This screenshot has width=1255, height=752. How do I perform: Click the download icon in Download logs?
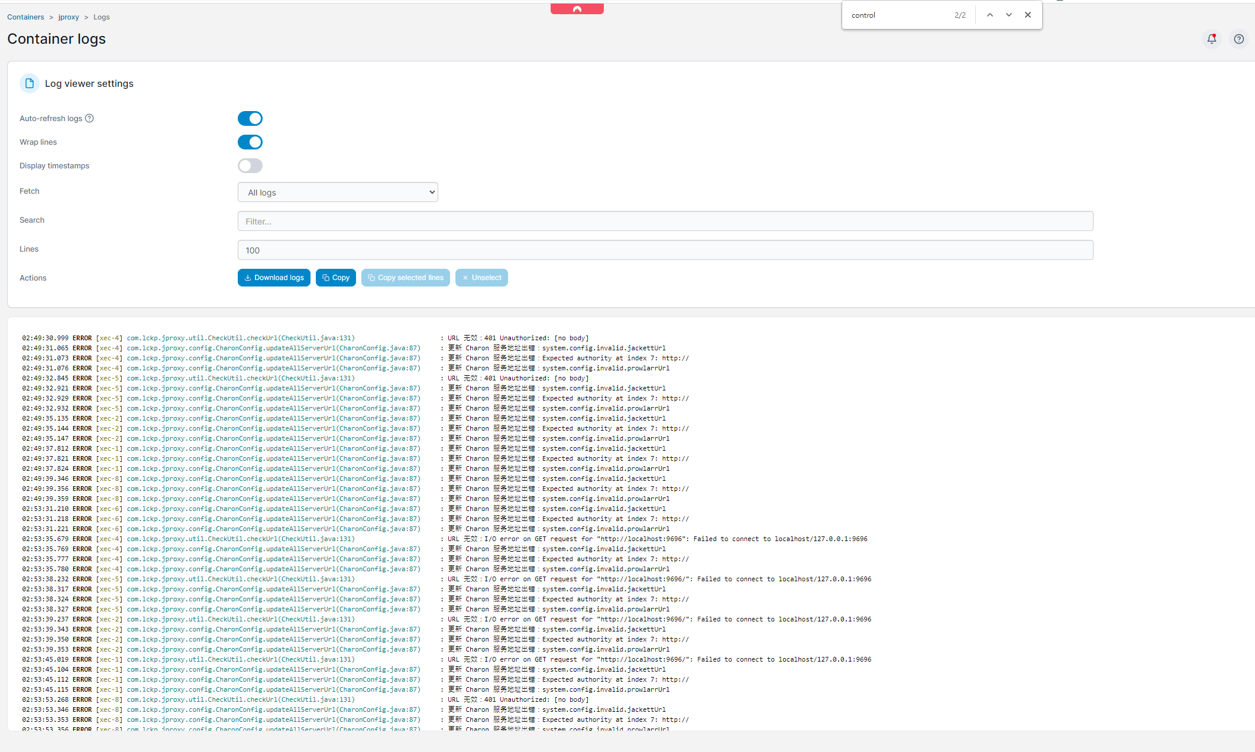pos(249,277)
